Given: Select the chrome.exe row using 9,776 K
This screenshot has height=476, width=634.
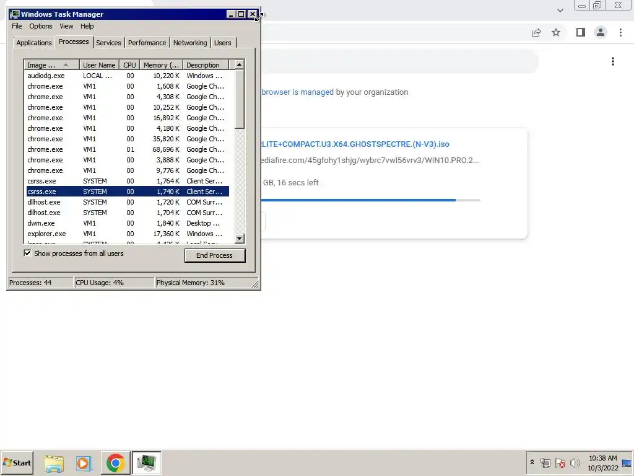Looking at the screenshot, I should (128, 170).
